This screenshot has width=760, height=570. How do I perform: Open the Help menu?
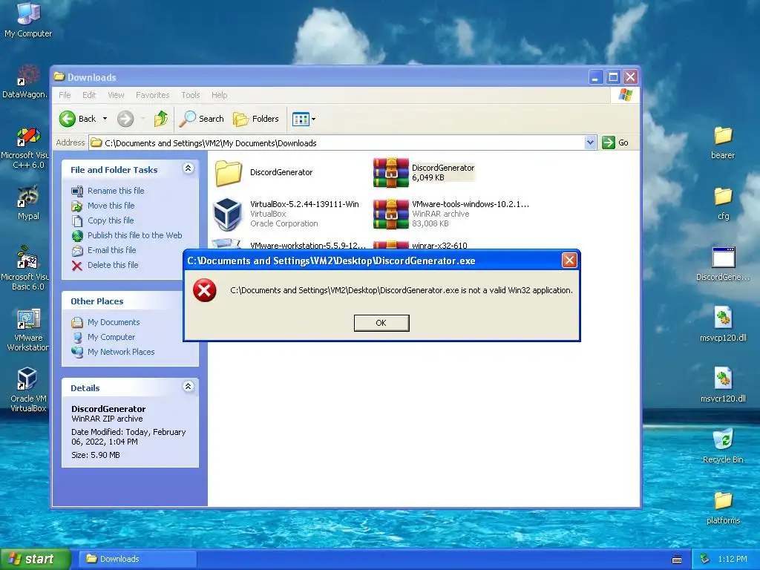point(219,95)
